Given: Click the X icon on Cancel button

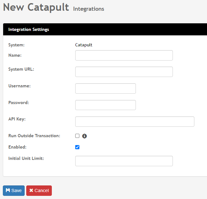Looking at the screenshot, I should tap(31, 190).
